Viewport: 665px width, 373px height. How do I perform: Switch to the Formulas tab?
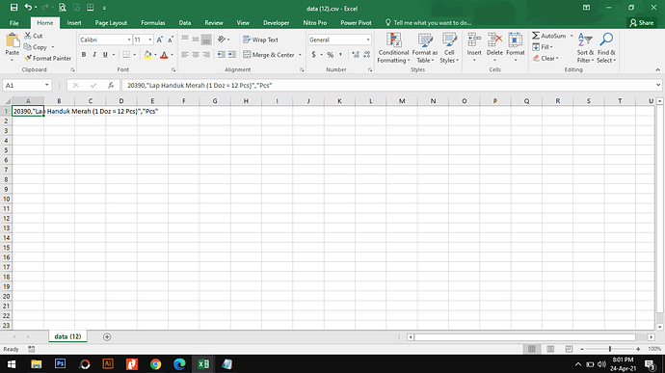coord(152,23)
